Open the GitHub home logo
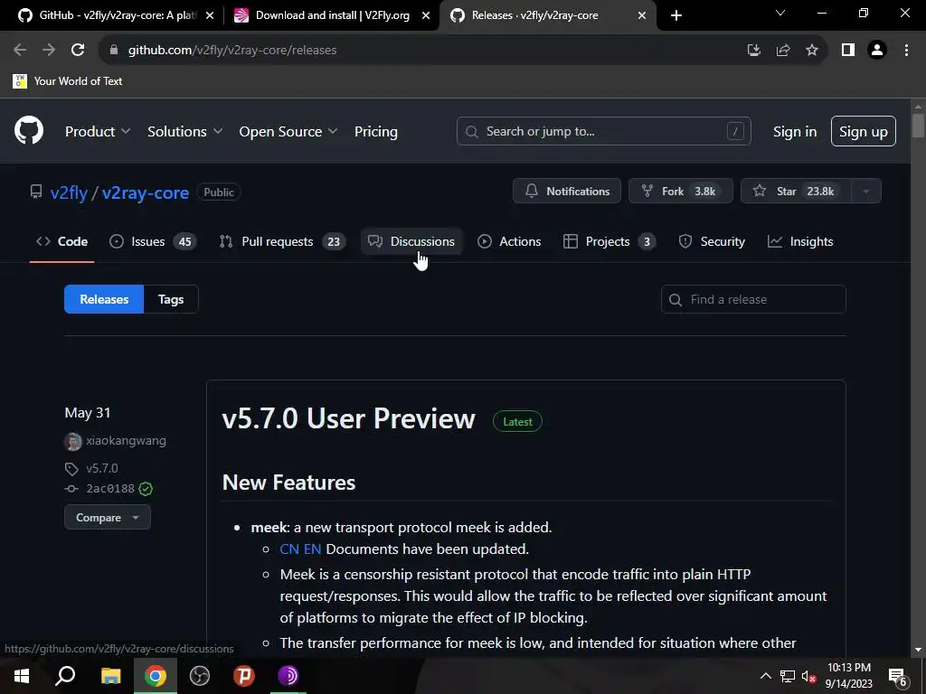Image resolution: width=926 pixels, height=694 pixels. pyautogui.click(x=29, y=131)
